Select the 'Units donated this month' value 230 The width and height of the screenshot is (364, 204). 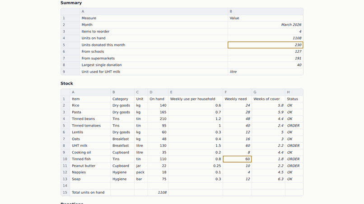(x=266, y=45)
